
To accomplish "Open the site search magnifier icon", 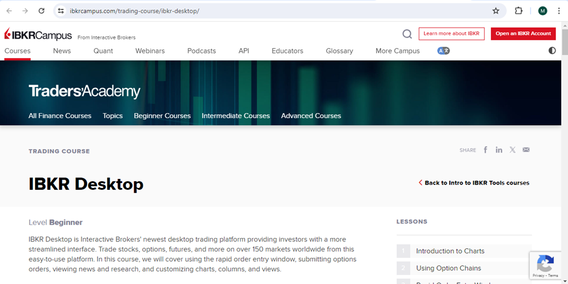I will tap(407, 34).
